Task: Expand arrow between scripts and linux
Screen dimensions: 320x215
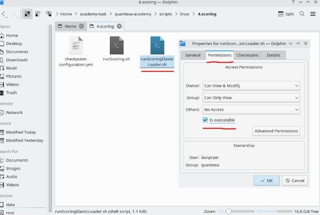Action: click(x=176, y=14)
